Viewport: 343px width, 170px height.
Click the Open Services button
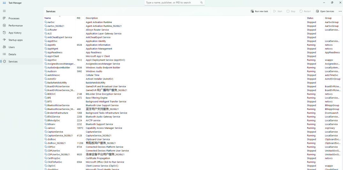coord(325,11)
